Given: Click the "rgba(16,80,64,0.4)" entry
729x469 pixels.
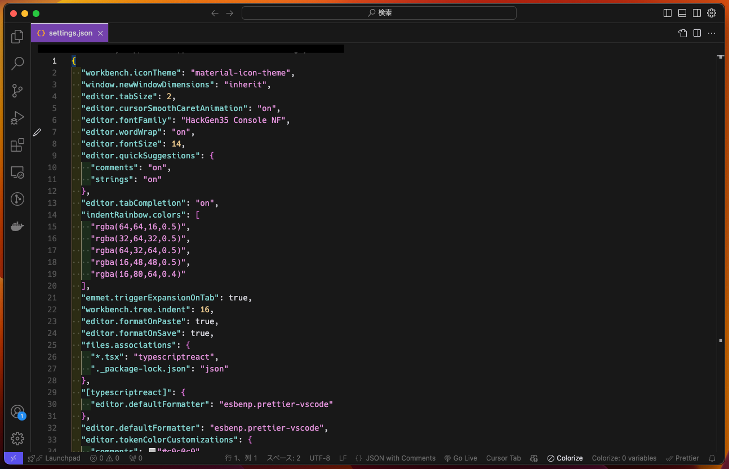Looking at the screenshot, I should [x=138, y=274].
